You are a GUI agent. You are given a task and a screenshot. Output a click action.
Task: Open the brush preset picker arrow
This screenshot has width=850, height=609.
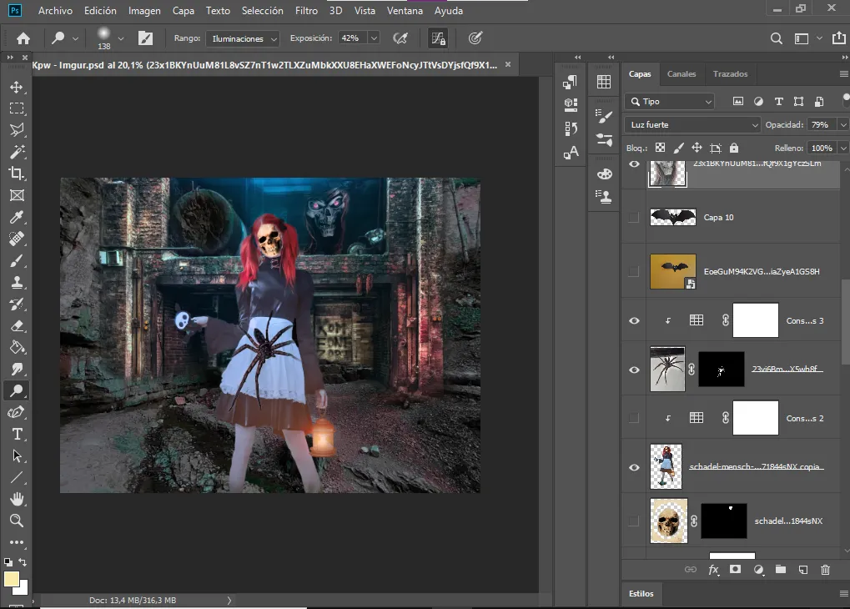pyautogui.click(x=121, y=38)
